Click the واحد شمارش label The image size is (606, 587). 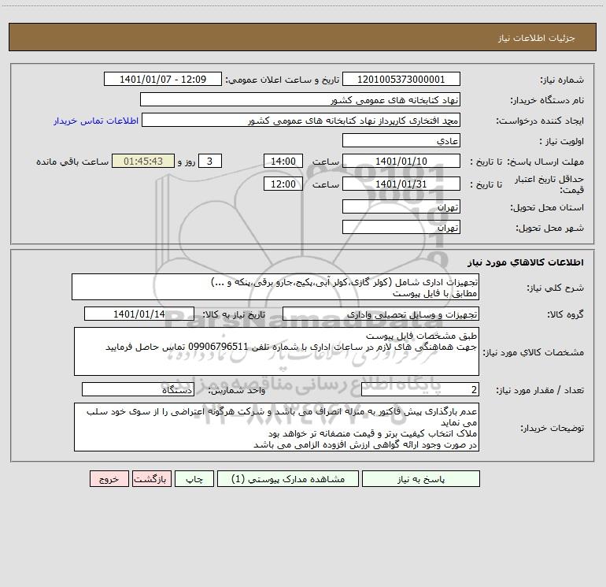coord(237,391)
